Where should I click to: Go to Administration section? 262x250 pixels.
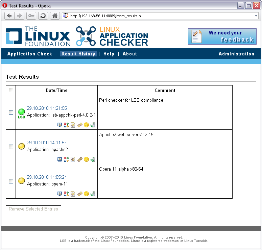(x=236, y=54)
